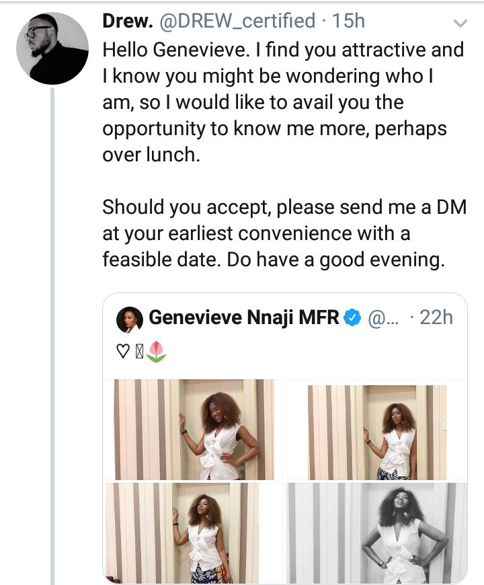484x585 pixels.
Task: Open the top-right photo in quoted tweet
Action: point(376,430)
